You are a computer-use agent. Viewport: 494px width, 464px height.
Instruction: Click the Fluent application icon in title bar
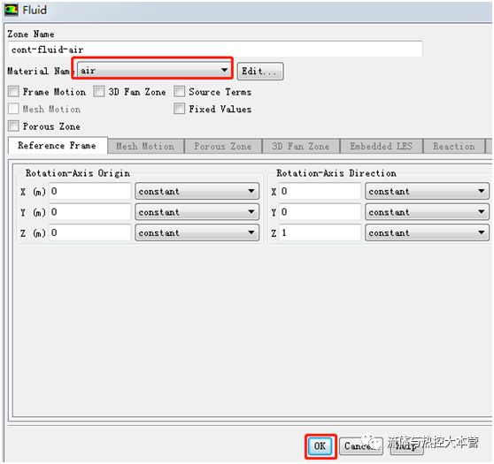click(11, 10)
